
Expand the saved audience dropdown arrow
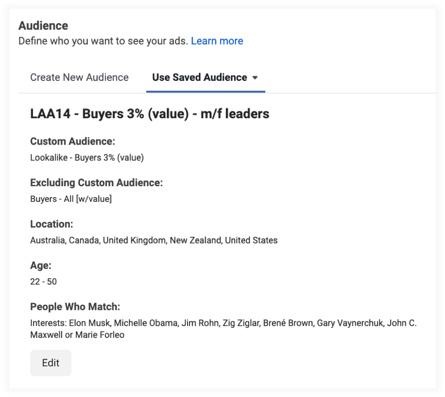[x=255, y=78]
